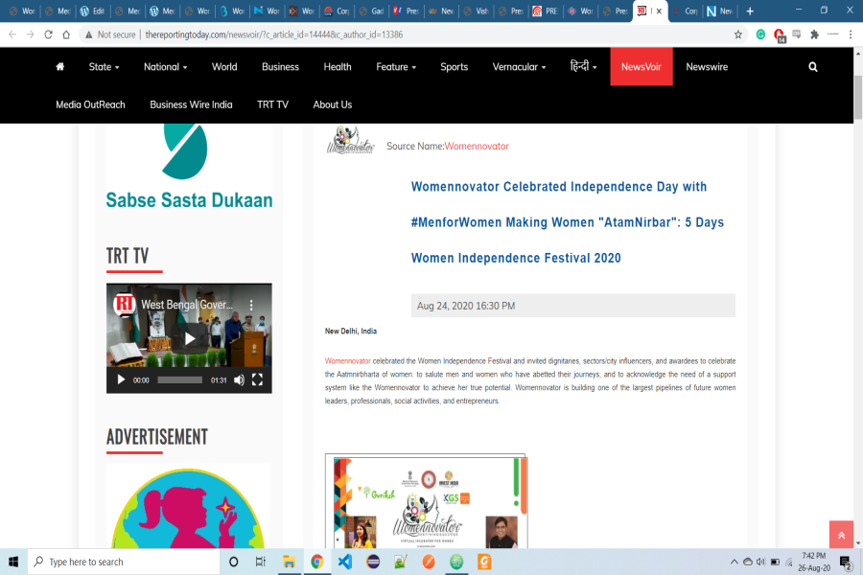This screenshot has width=863, height=575.
Task: Open the Extensions puzzle-piece menu
Action: 814,34
